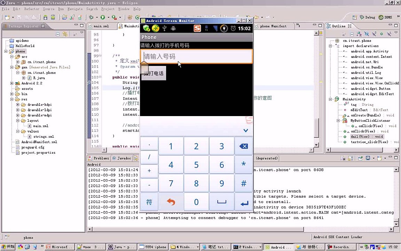
Task: Switch to the phone Manifest editor tab
Action: pos(273,26)
